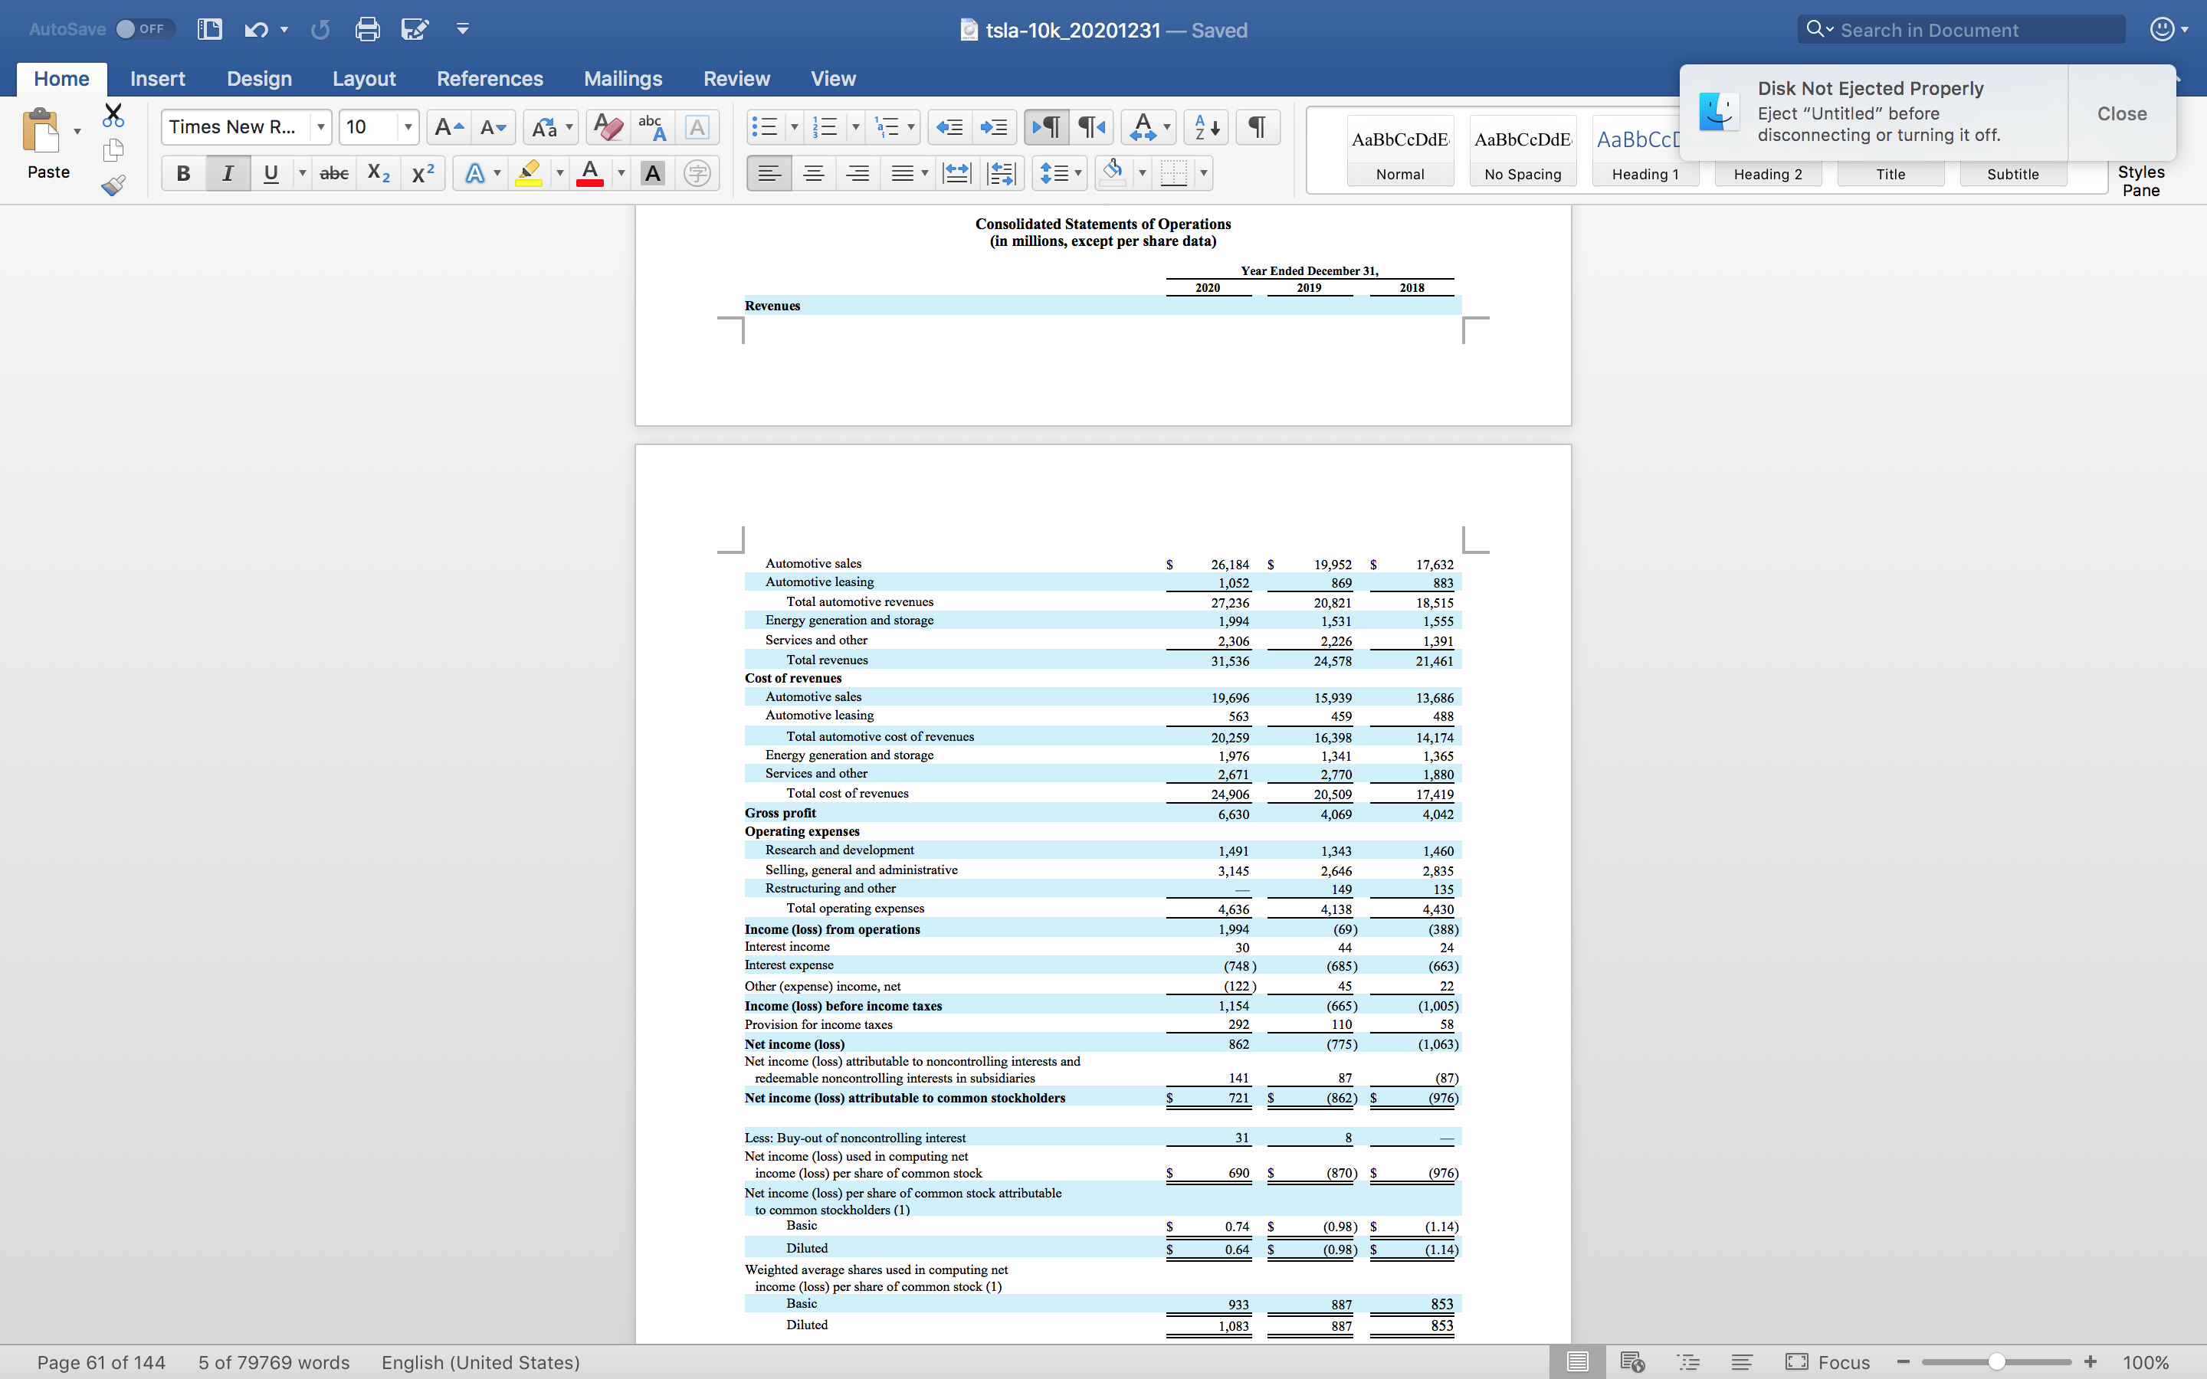Open the line spacing dropdown arrow
The image size is (2207, 1379).
coord(1078,173)
